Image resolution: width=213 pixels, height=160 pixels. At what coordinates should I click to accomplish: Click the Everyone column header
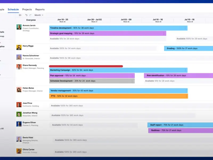pyautogui.click(x=31, y=20)
